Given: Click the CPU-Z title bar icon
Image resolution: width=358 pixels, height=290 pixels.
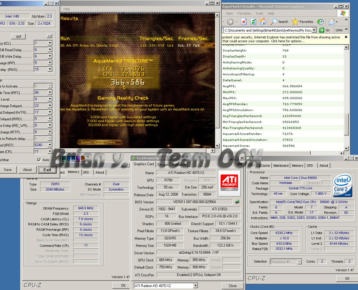Looking at the screenshot, I should (x=248, y=158).
